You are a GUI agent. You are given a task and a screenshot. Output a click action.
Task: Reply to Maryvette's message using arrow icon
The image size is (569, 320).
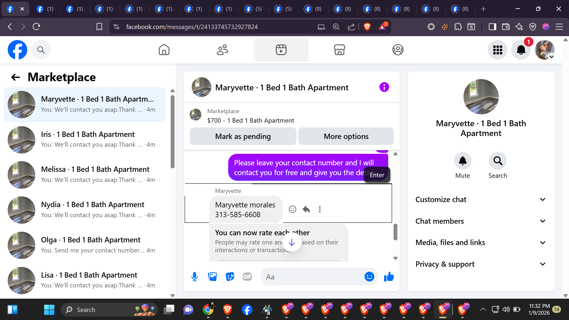click(x=306, y=209)
